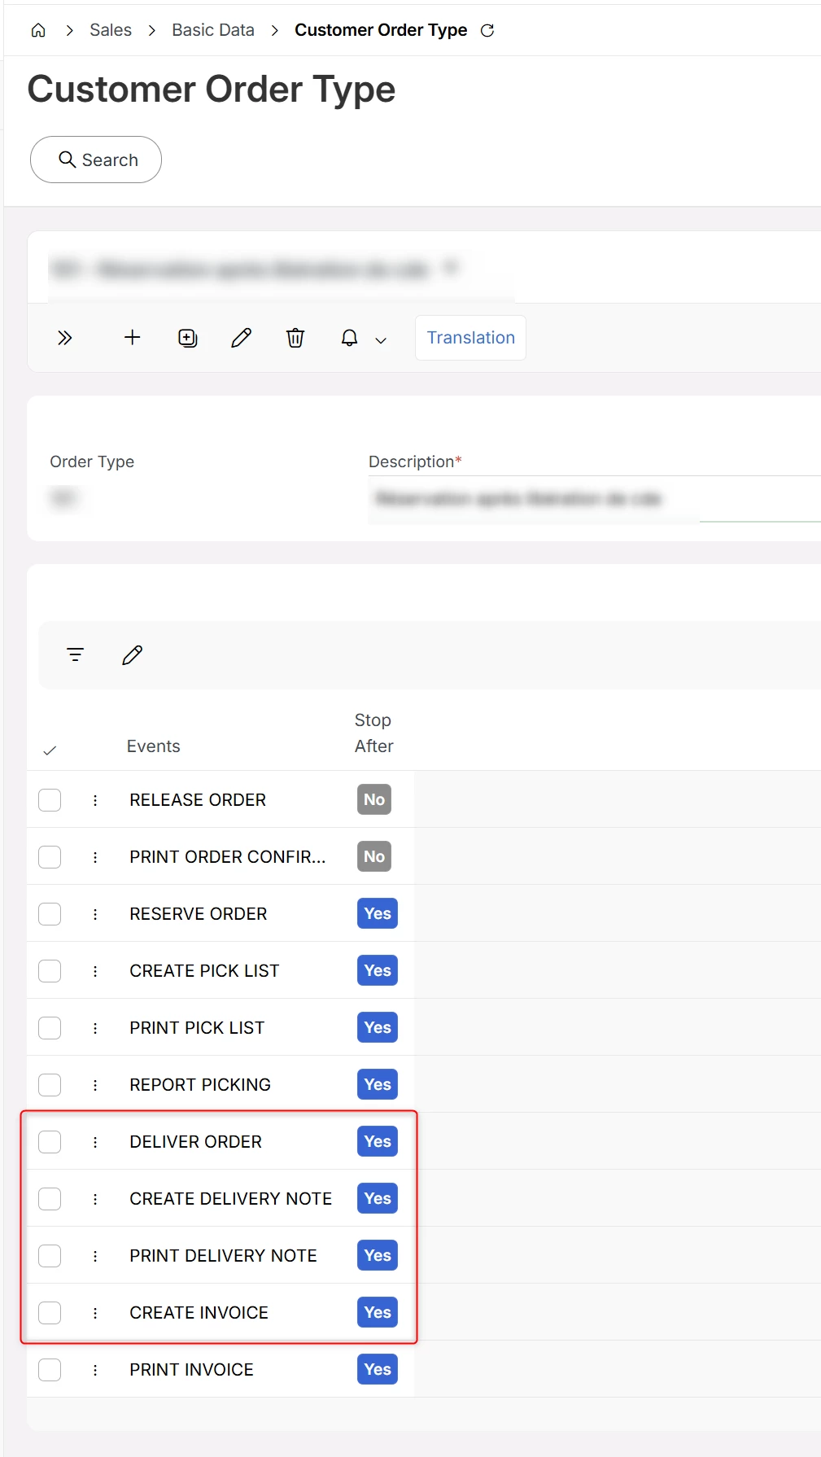Select the RELEASE ORDER row checkbox
The width and height of the screenshot is (821, 1457).
(x=50, y=800)
